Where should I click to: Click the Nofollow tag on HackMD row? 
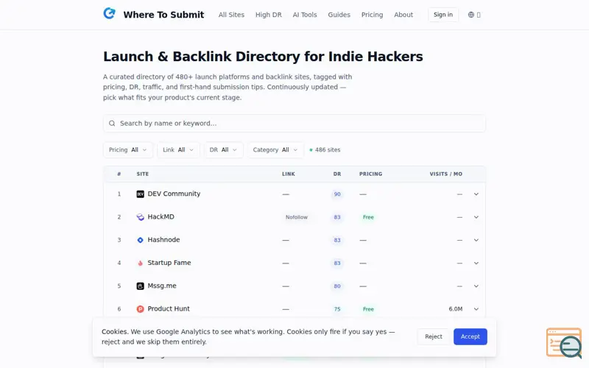[x=297, y=217]
